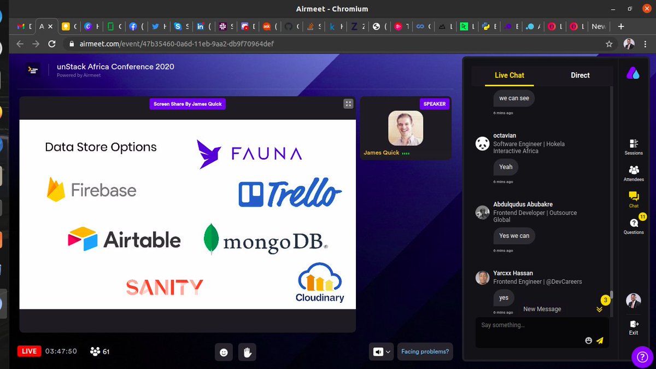Click the 'Yes we can' chat message
656x369 pixels.
click(514, 236)
